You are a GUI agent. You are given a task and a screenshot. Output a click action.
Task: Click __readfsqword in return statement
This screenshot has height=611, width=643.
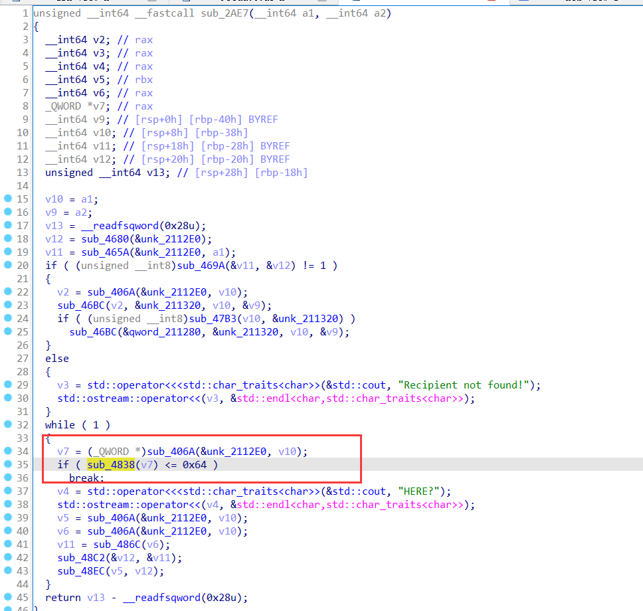(161, 598)
